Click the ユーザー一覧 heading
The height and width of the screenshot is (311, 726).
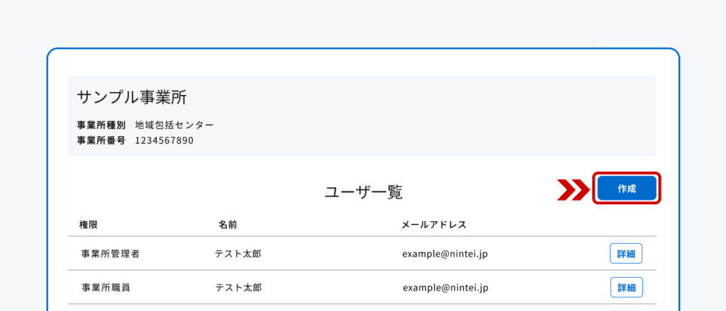click(x=364, y=193)
